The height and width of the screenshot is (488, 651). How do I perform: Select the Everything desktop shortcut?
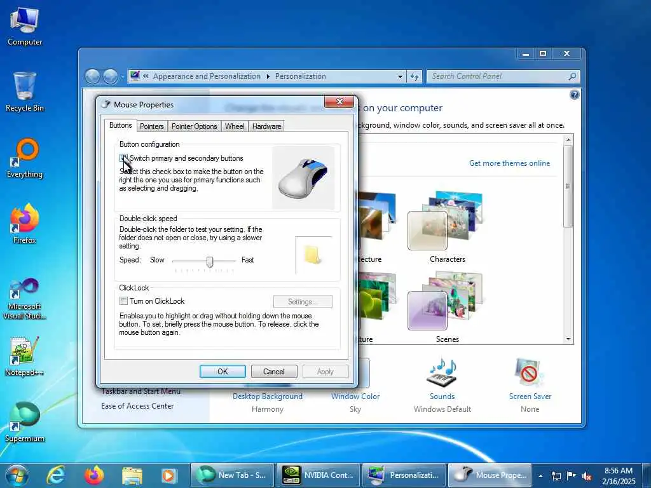[x=25, y=158]
